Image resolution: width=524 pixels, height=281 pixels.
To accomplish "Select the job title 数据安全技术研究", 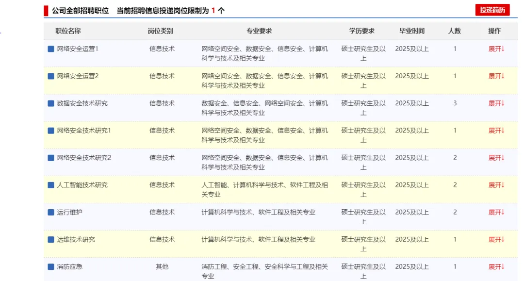I will pyautogui.click(x=82, y=103).
